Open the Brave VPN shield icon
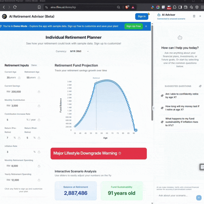 click(x=197, y=7)
